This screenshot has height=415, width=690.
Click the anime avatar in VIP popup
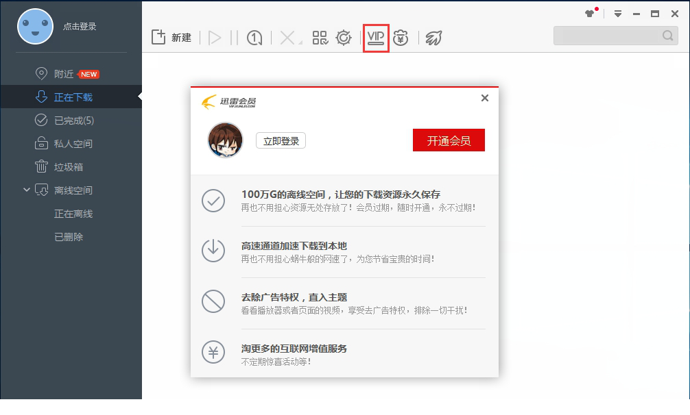click(x=225, y=140)
